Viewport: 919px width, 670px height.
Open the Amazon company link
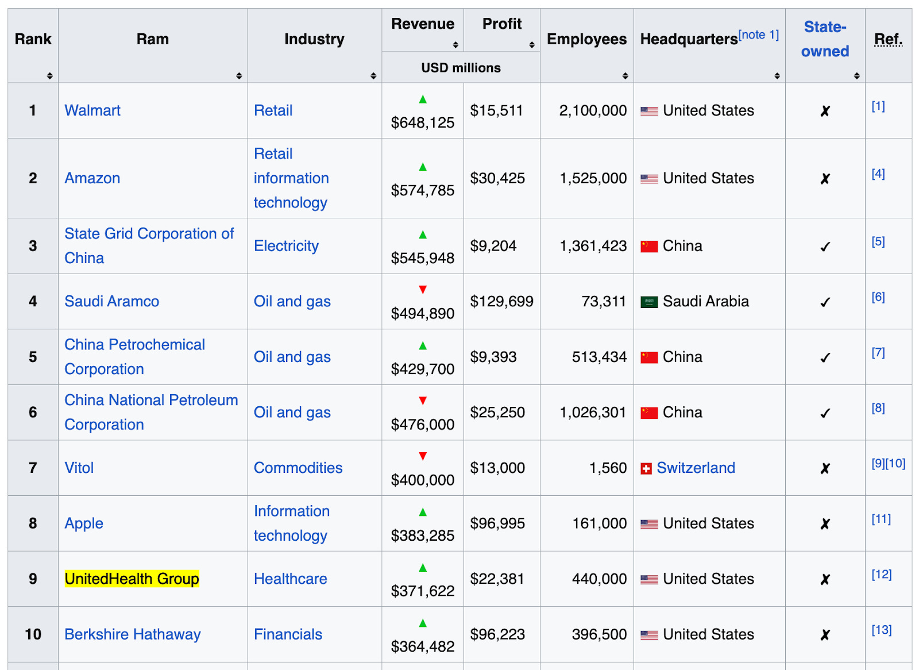tap(92, 178)
